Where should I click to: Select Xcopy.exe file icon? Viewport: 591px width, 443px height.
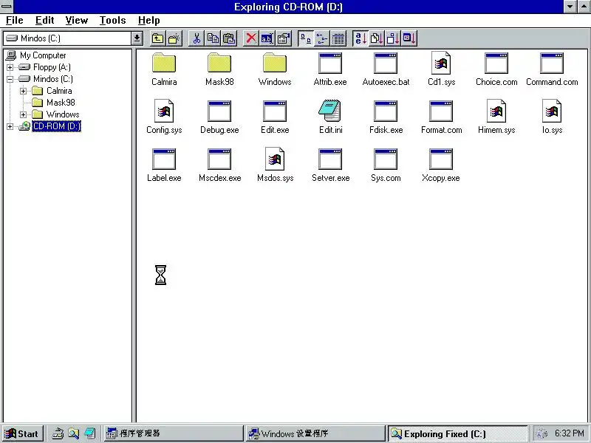pos(441,165)
